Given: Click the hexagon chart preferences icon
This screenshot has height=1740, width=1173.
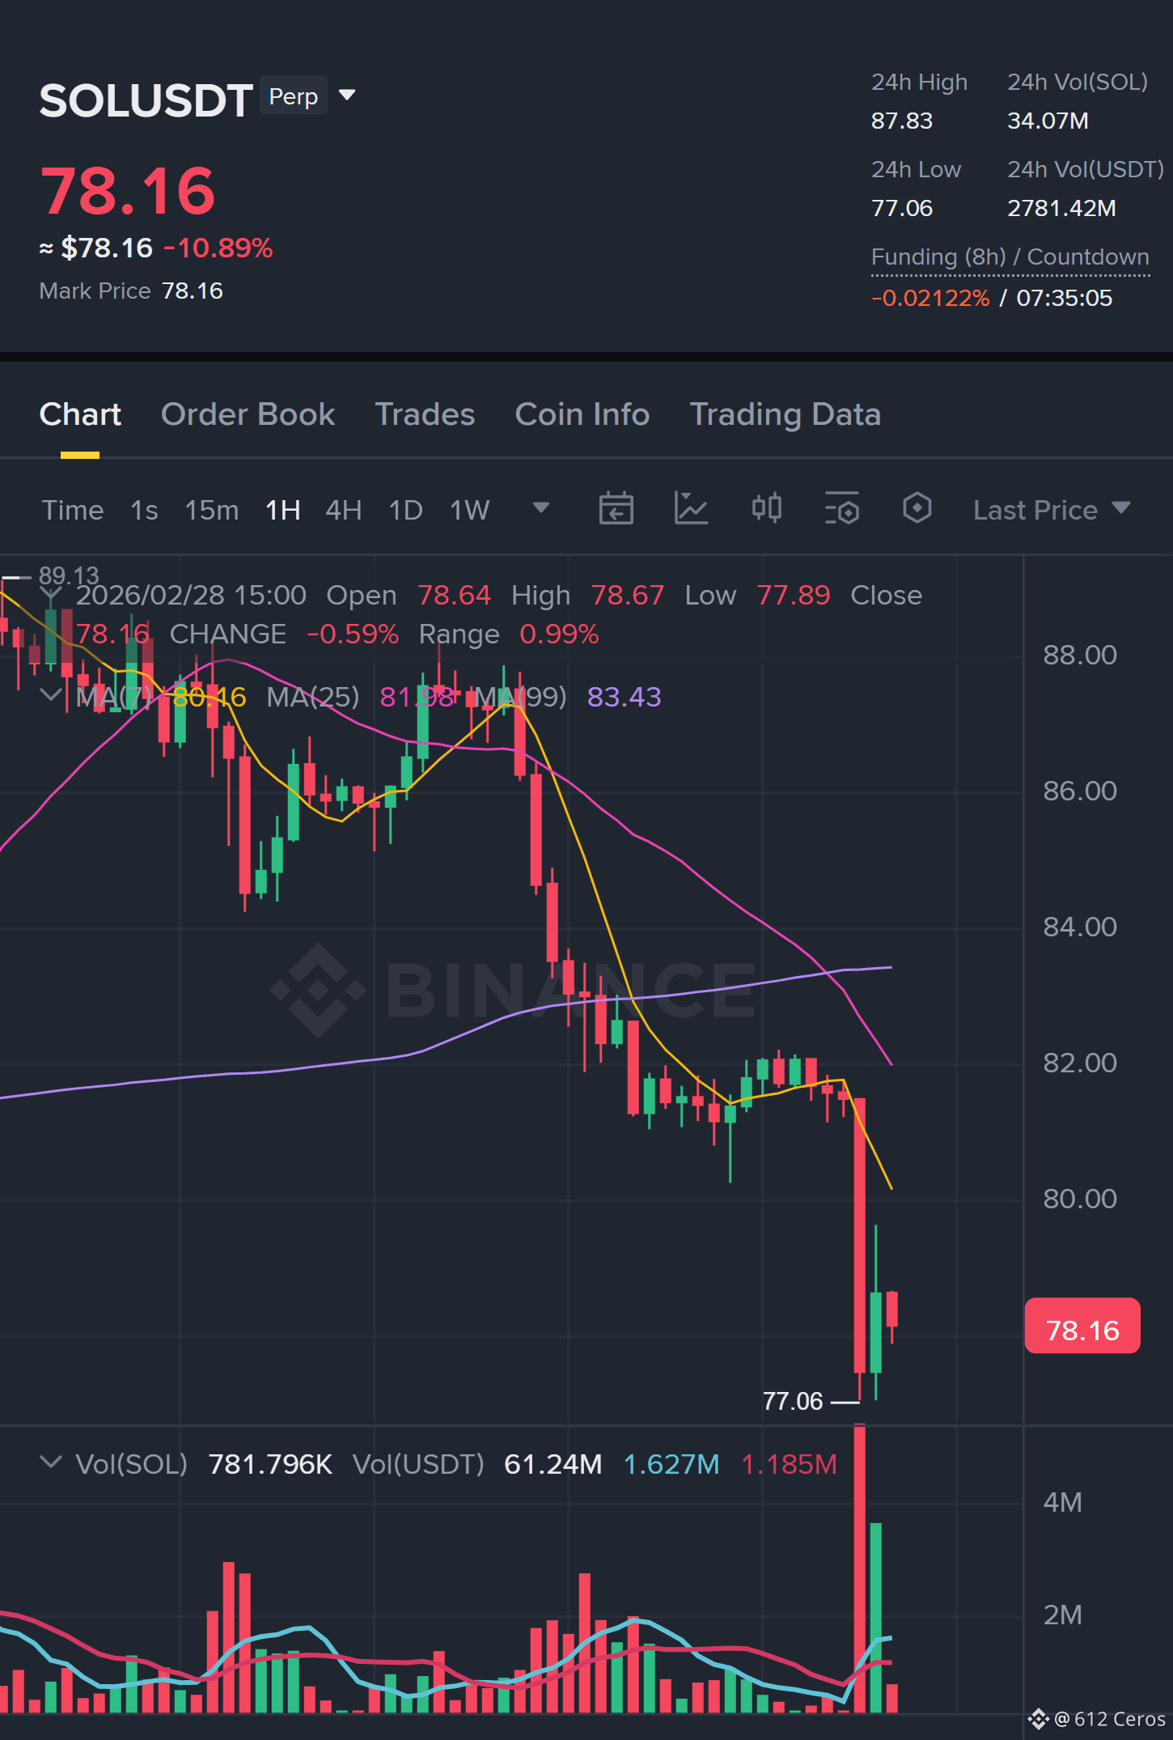Looking at the screenshot, I should (917, 509).
